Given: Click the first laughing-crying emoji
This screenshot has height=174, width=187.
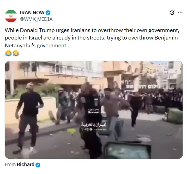Looking at the screenshot, I should click(9, 53).
